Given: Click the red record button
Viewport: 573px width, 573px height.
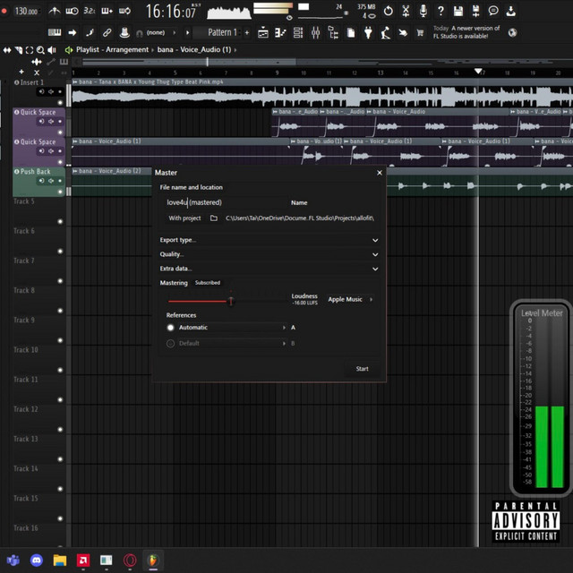Looking at the screenshot, I should [4, 11].
